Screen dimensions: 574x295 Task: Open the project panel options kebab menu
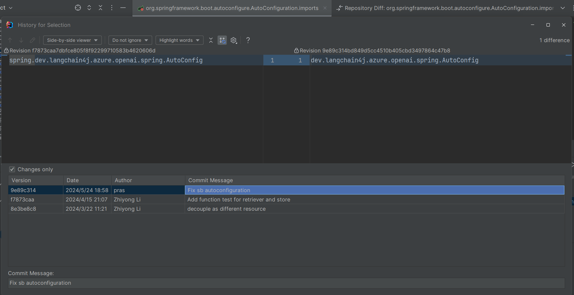[112, 8]
